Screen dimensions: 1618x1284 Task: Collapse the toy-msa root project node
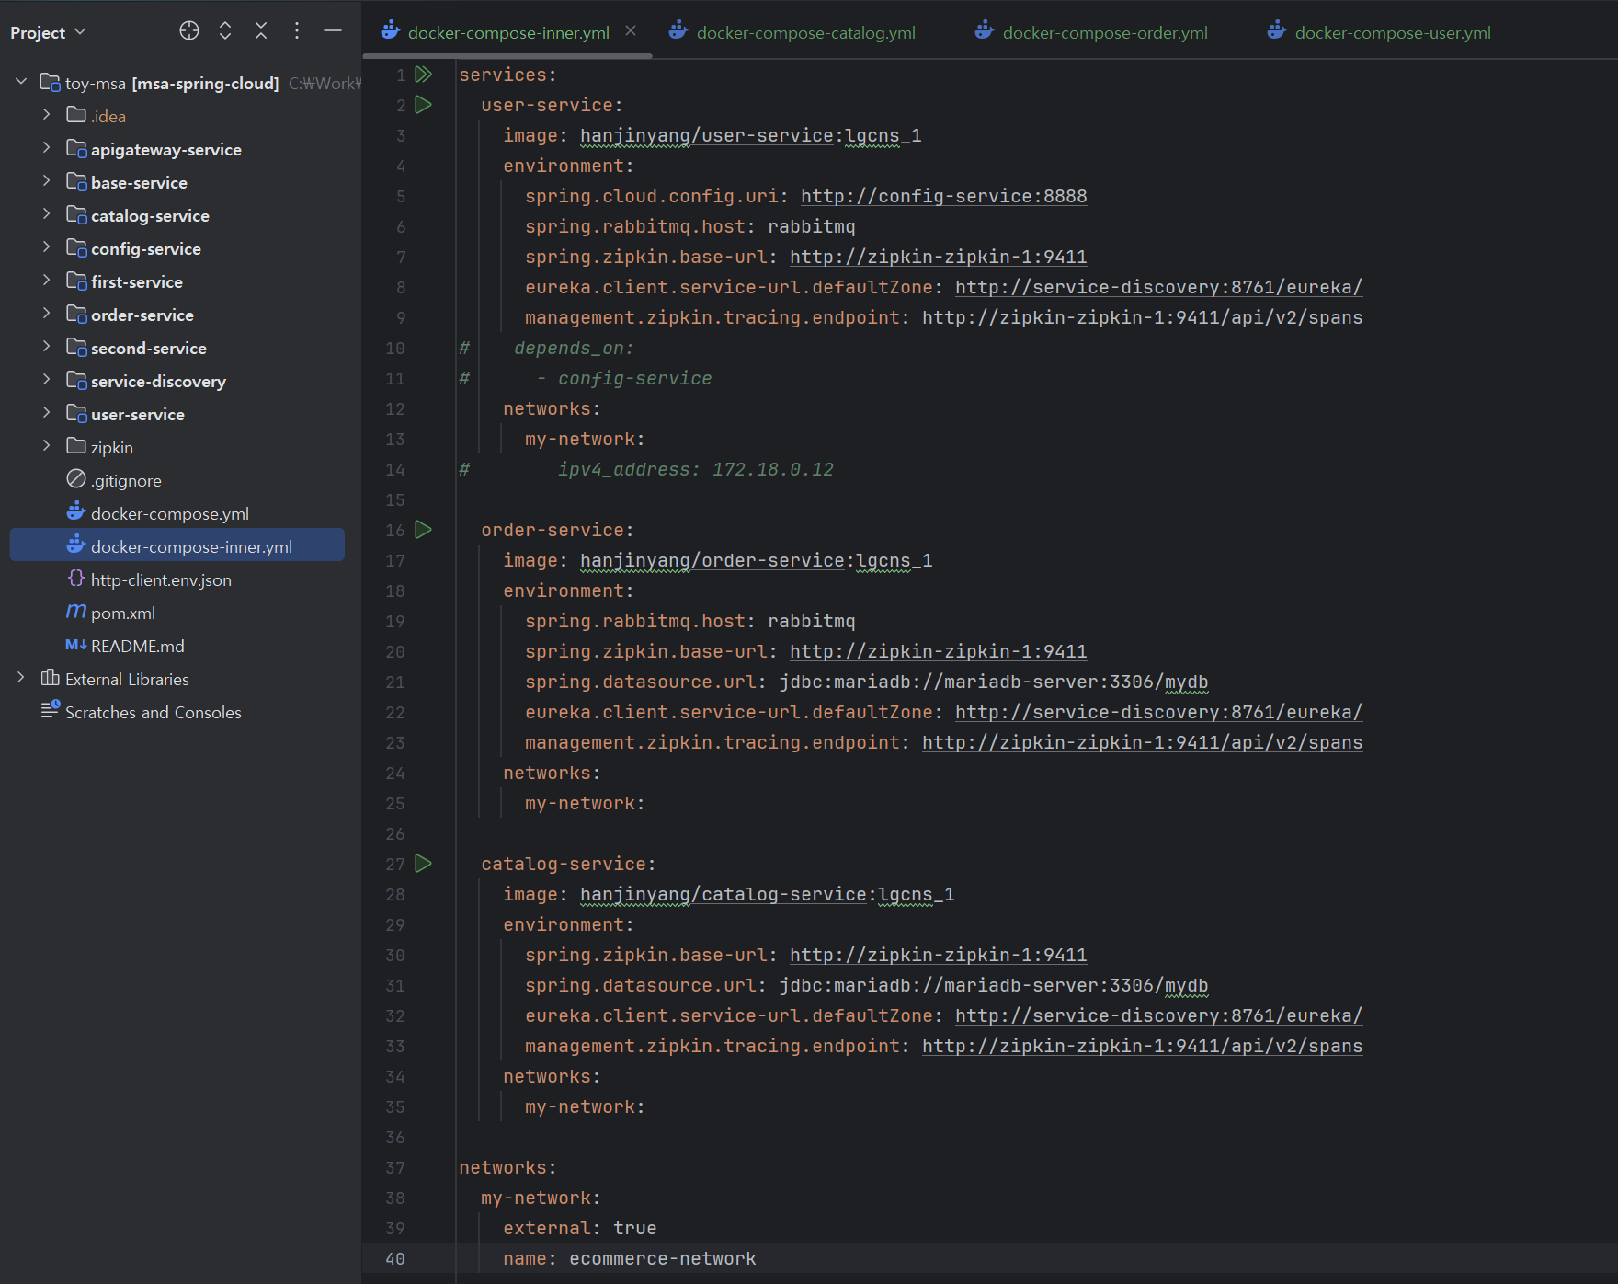21,83
